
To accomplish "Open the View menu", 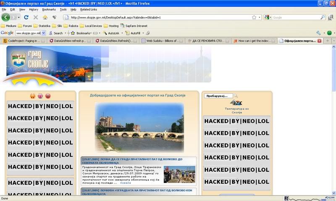I will [x=22, y=9].
